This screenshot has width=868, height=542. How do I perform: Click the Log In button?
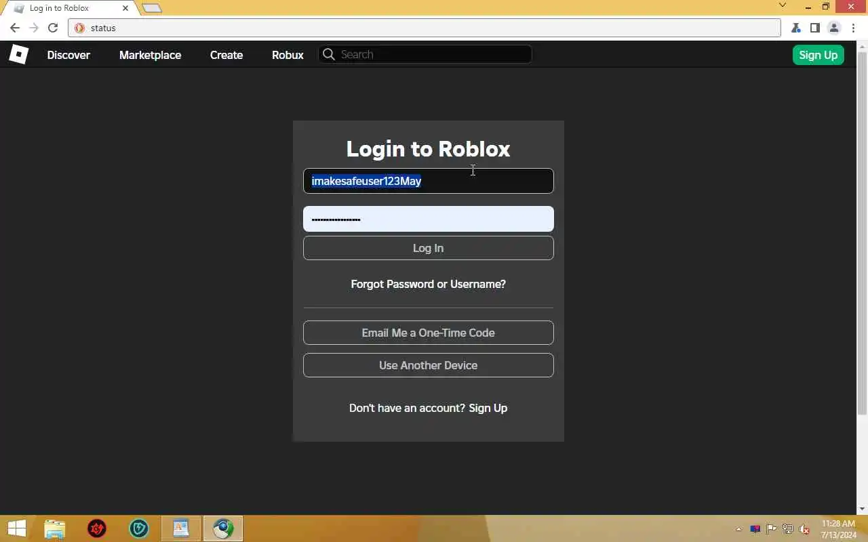click(x=428, y=248)
